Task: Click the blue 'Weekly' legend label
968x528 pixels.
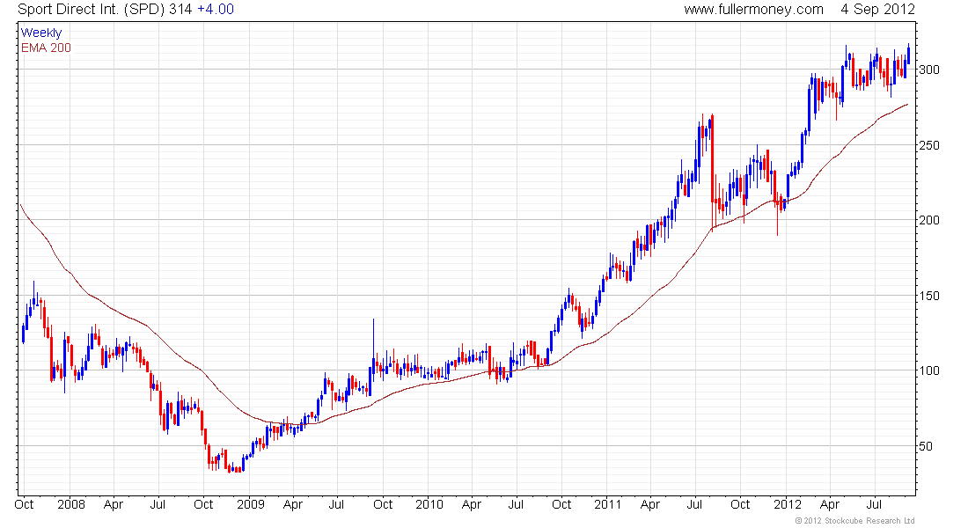Action: coord(41,33)
